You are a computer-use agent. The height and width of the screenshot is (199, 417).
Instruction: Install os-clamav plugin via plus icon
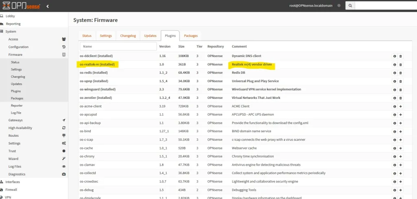point(400,165)
